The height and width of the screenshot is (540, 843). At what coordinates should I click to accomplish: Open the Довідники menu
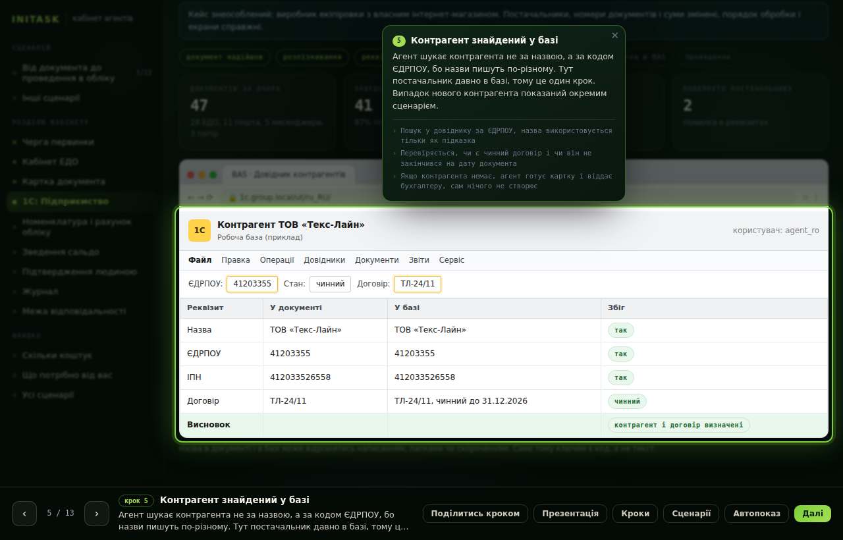[325, 260]
